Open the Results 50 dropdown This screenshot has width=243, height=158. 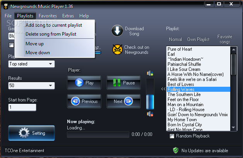pos(31,86)
